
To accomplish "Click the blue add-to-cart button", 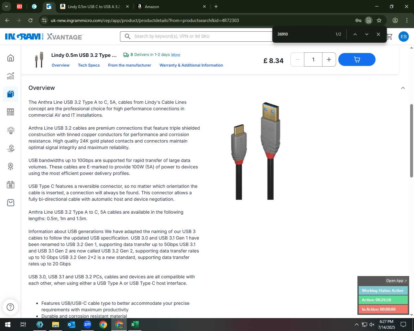I will pyautogui.click(x=357, y=59).
